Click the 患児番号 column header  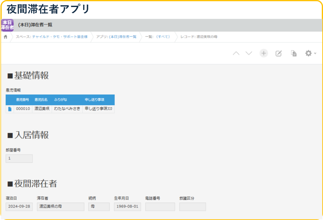coord(23,100)
